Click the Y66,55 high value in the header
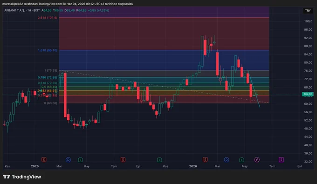317x184 pixels. 58,10
